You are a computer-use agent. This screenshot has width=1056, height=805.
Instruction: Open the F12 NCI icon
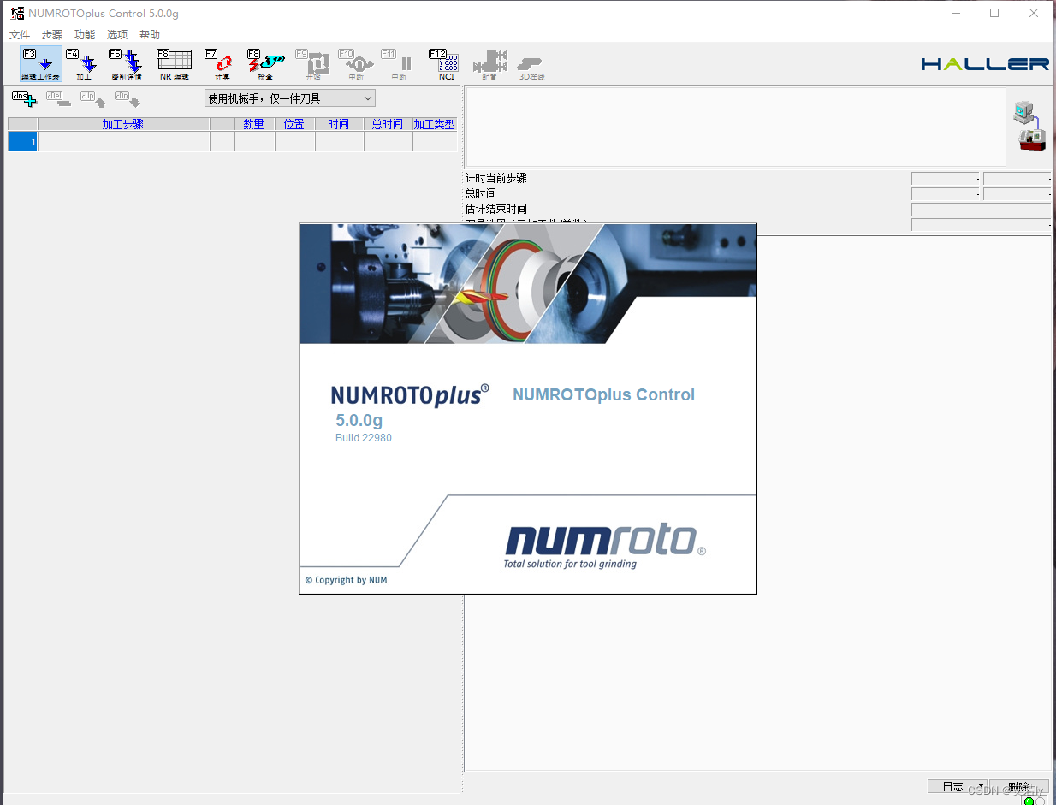445,64
